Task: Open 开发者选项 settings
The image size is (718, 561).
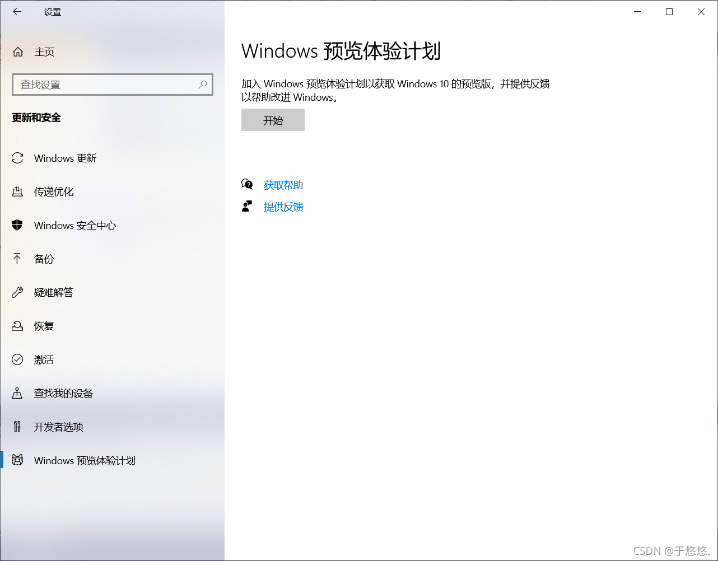Action: [112, 427]
